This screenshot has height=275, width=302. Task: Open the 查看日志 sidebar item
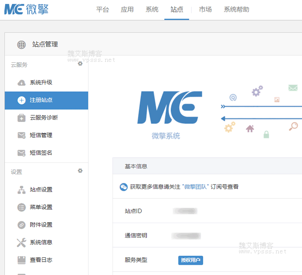coord(47,260)
